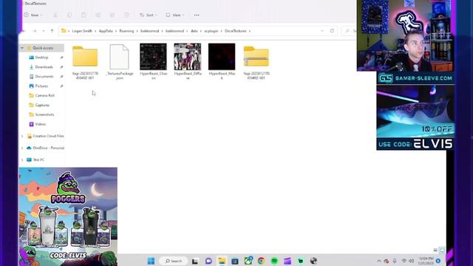Screen dimensions: 473x266
Task: Expand the Creative Cloud Files node
Action: click(x=22, y=136)
